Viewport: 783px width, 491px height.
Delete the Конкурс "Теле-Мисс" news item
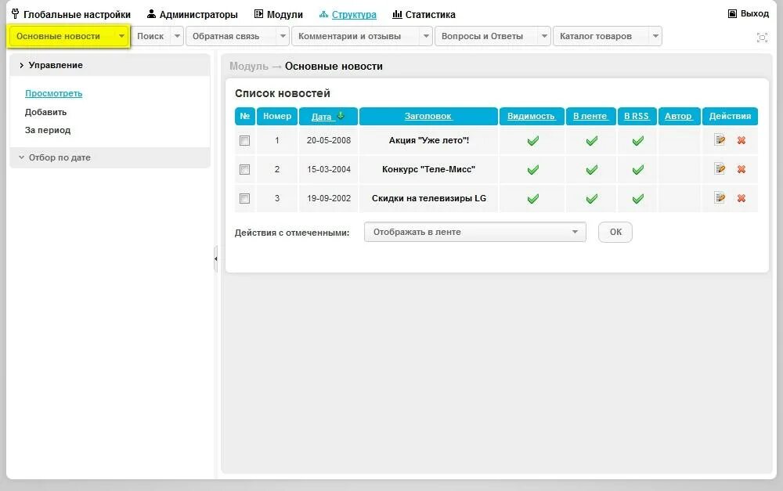pyautogui.click(x=742, y=169)
